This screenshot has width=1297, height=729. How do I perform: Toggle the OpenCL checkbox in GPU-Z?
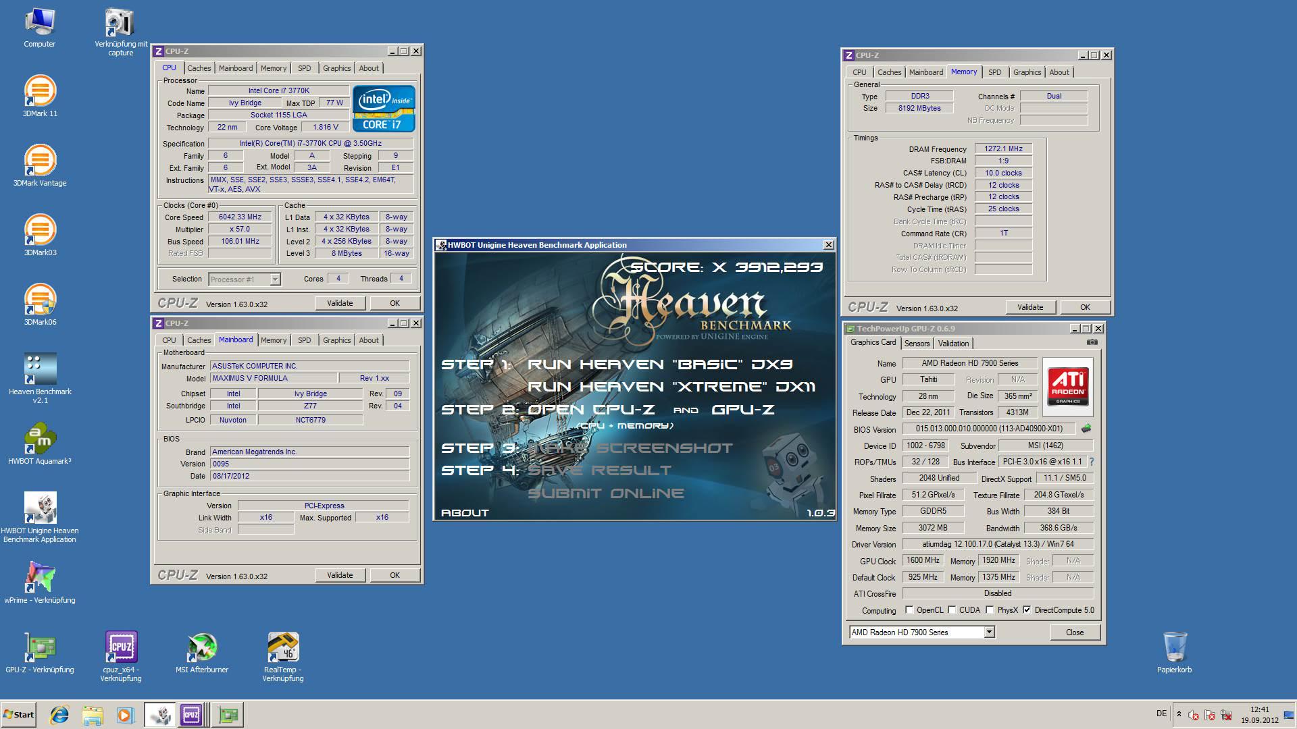click(909, 610)
